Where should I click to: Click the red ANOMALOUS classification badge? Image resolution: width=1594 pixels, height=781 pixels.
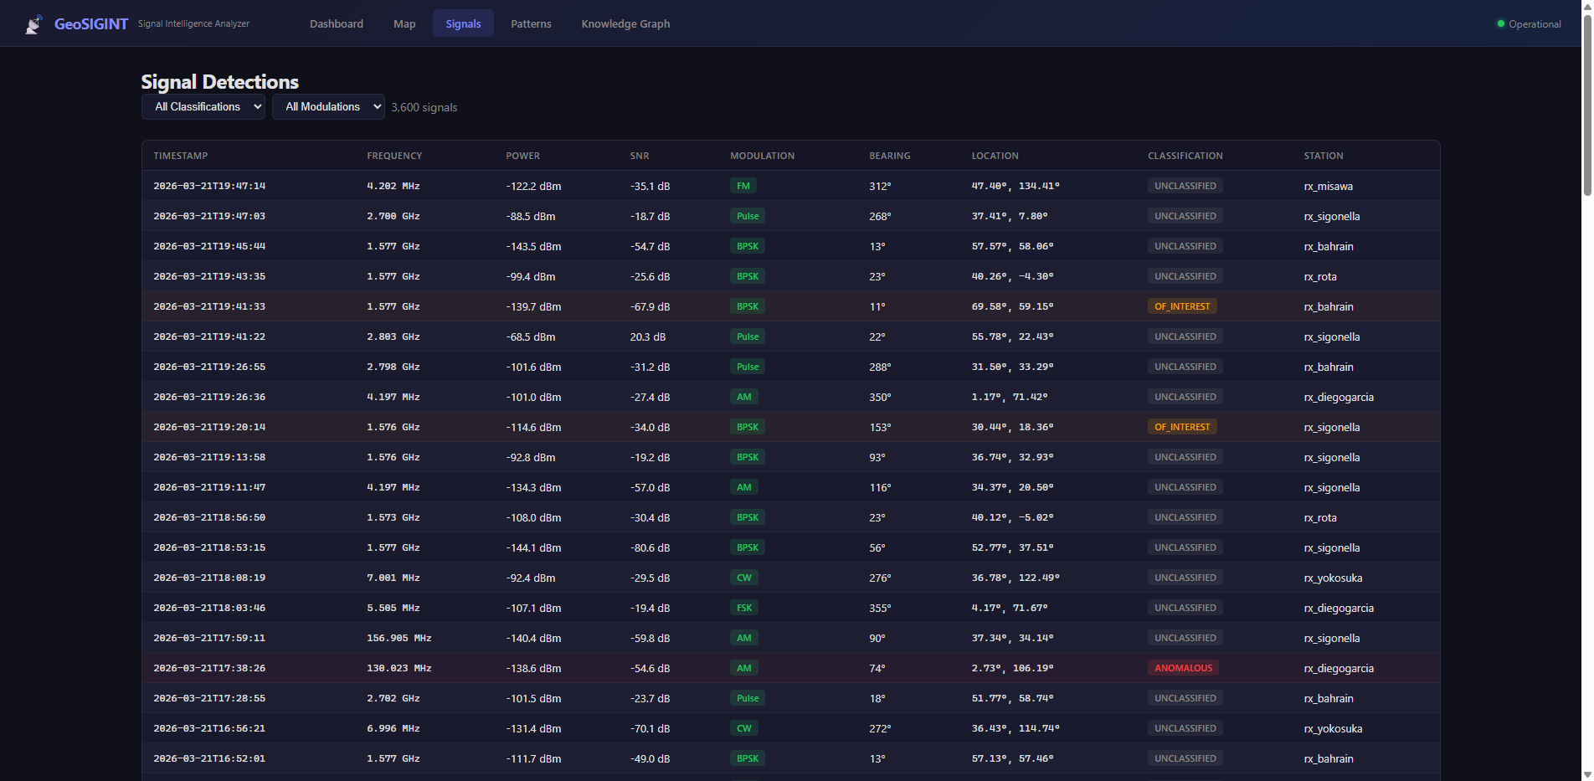click(1183, 668)
